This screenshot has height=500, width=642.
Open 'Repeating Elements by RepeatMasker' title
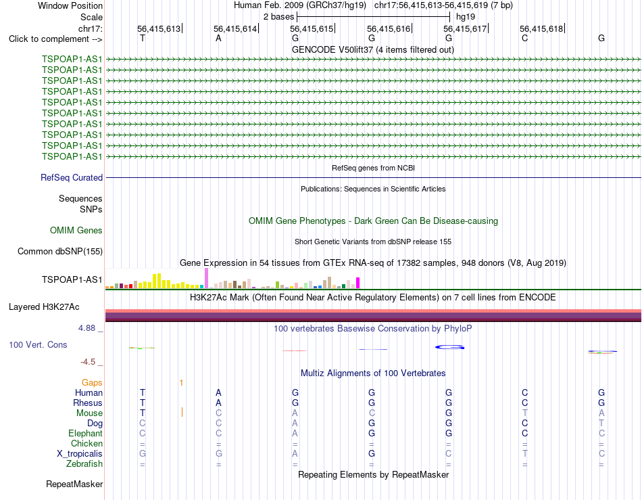(374, 474)
